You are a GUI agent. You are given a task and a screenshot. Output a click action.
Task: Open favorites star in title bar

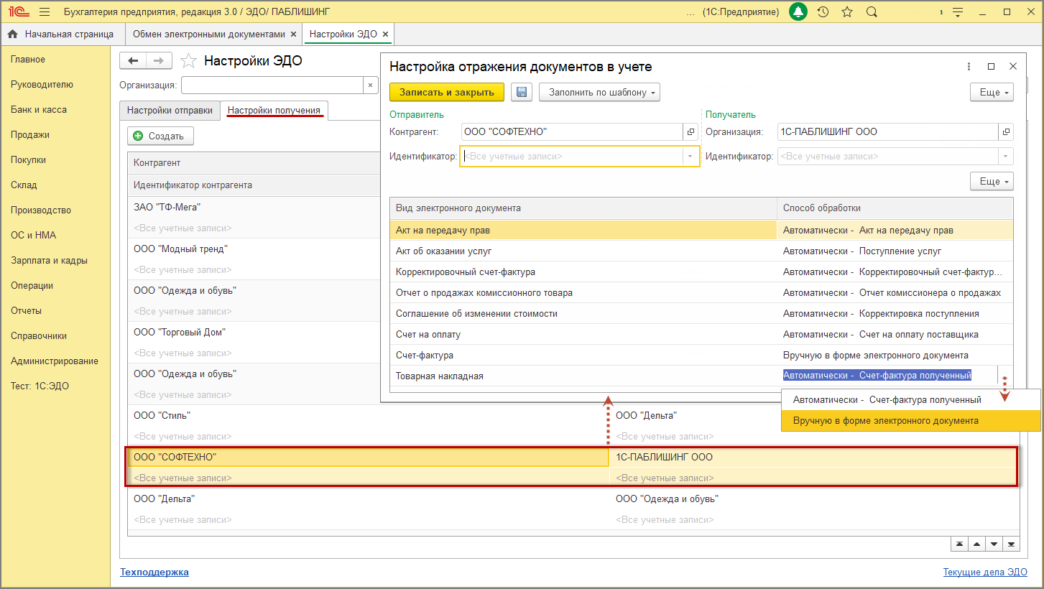pyautogui.click(x=847, y=12)
